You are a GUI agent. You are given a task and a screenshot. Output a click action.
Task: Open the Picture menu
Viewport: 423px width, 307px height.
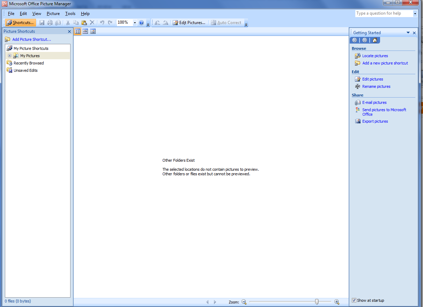pos(53,13)
